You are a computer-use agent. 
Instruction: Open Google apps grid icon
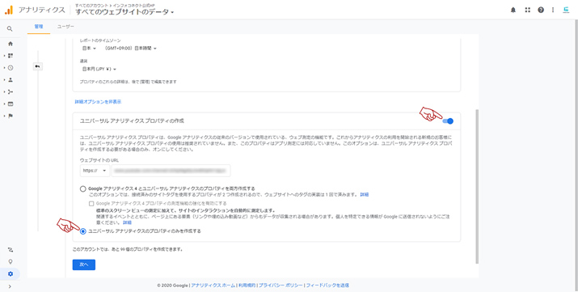pyautogui.click(x=528, y=10)
